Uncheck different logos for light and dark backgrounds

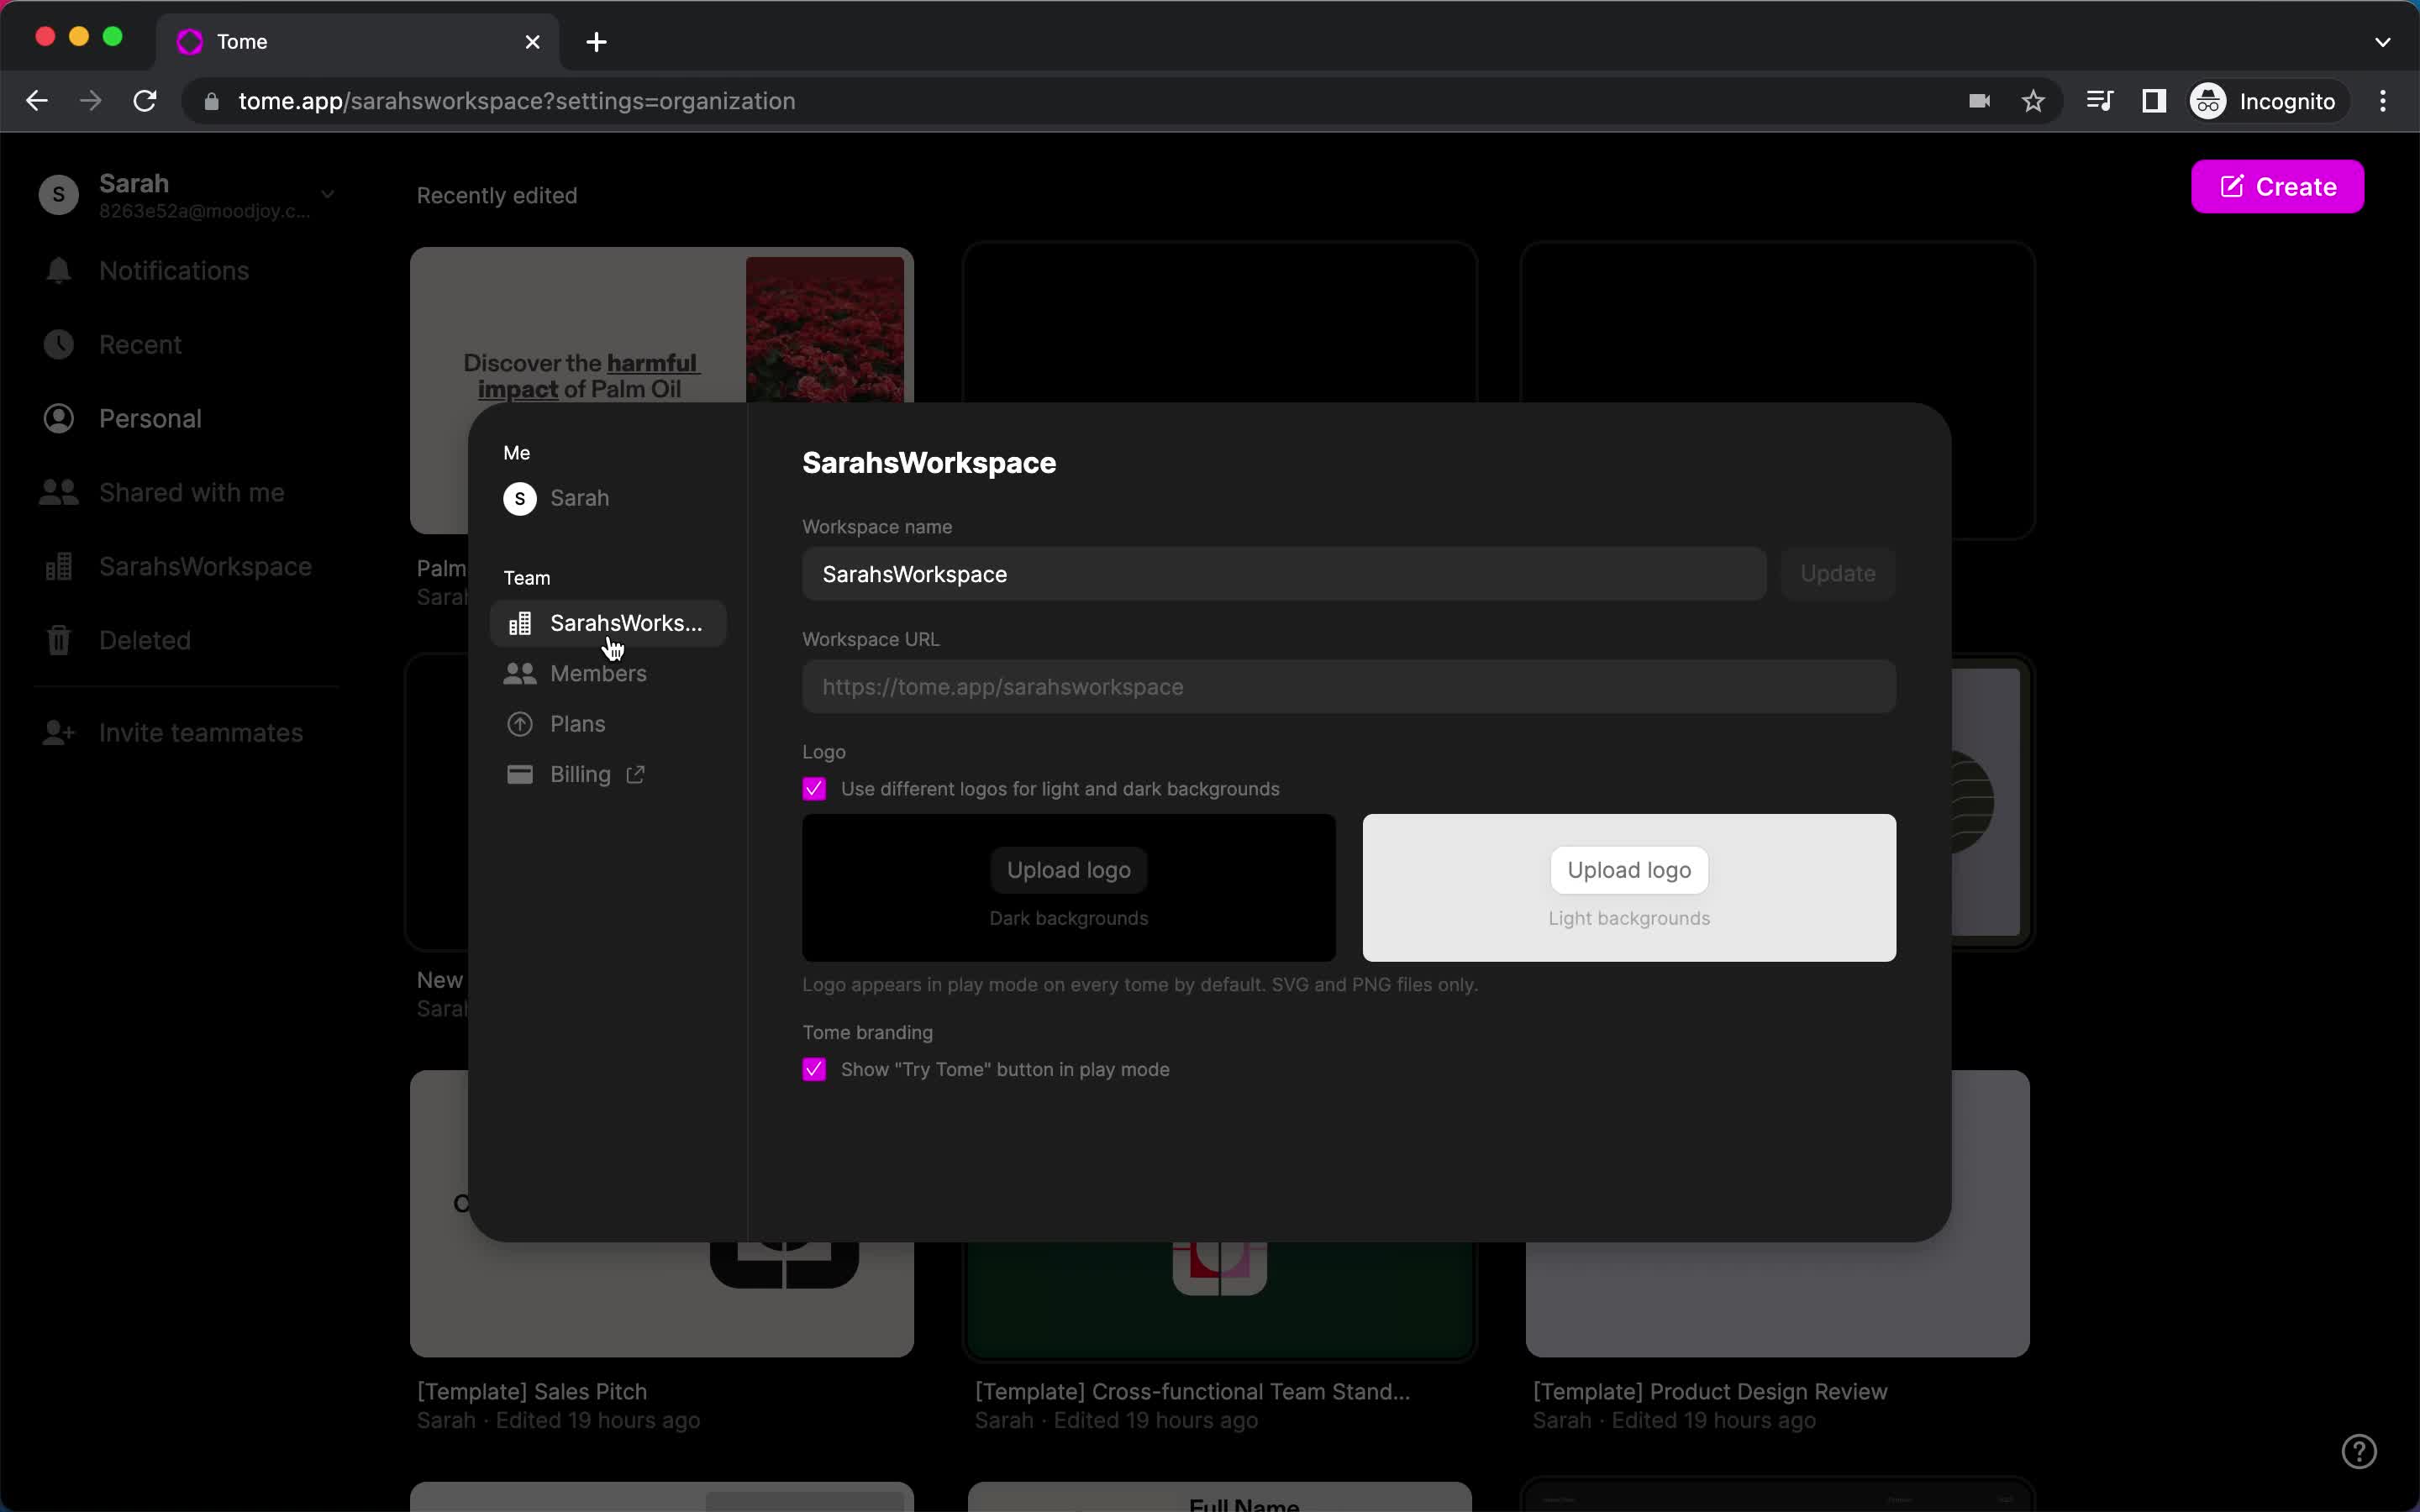pos(814,789)
